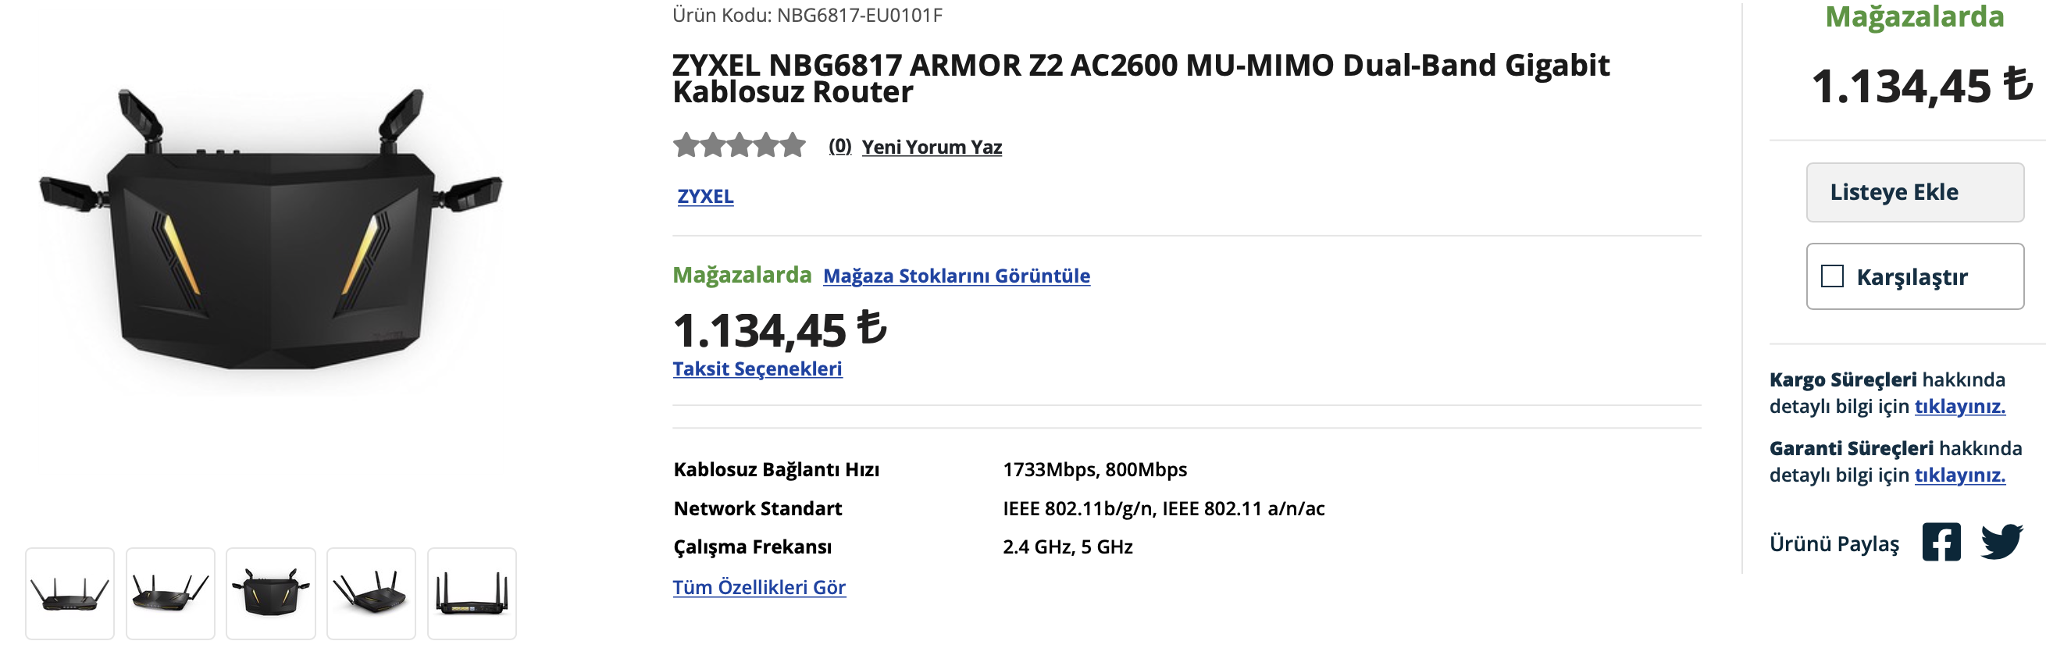Open Garanti Süreçleri tıklayınız link
Image resolution: width=2046 pixels, height=648 pixels.
click(x=1959, y=475)
